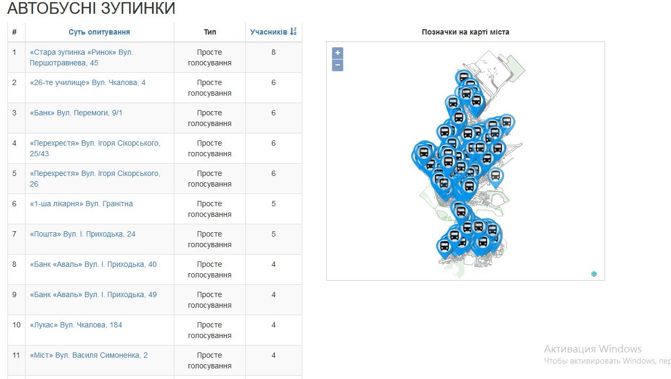Zoom in on the city map
The height and width of the screenshot is (379, 671).
[x=337, y=53]
